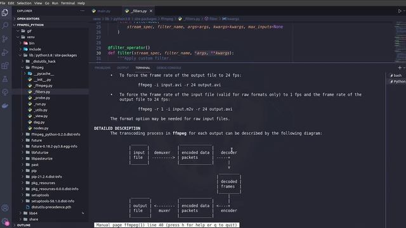Open the Explorer view in activity bar
This screenshot has width=406, height=228.
pyautogui.click(x=5, y=12)
